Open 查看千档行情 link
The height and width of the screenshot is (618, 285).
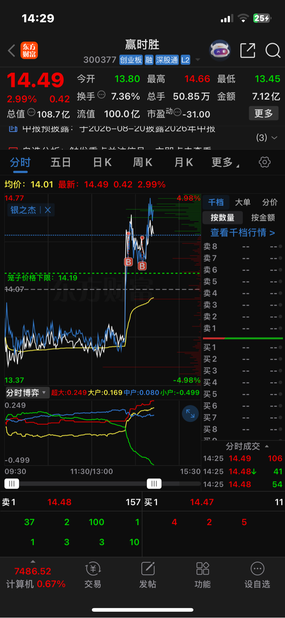pos(243,233)
